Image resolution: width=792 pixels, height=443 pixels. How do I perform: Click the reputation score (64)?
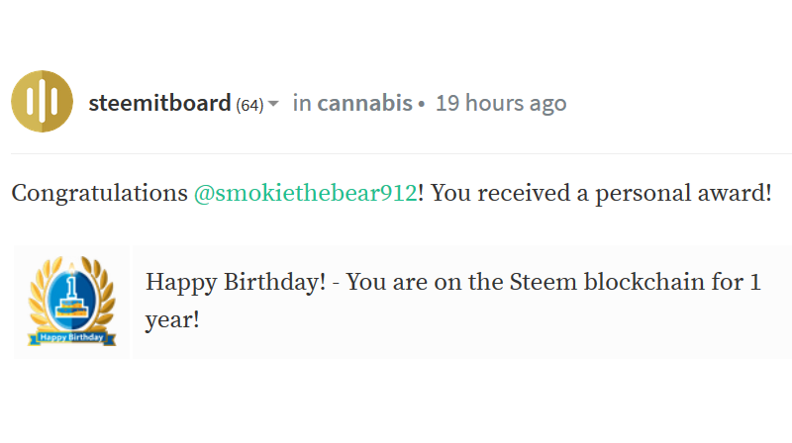point(249,105)
